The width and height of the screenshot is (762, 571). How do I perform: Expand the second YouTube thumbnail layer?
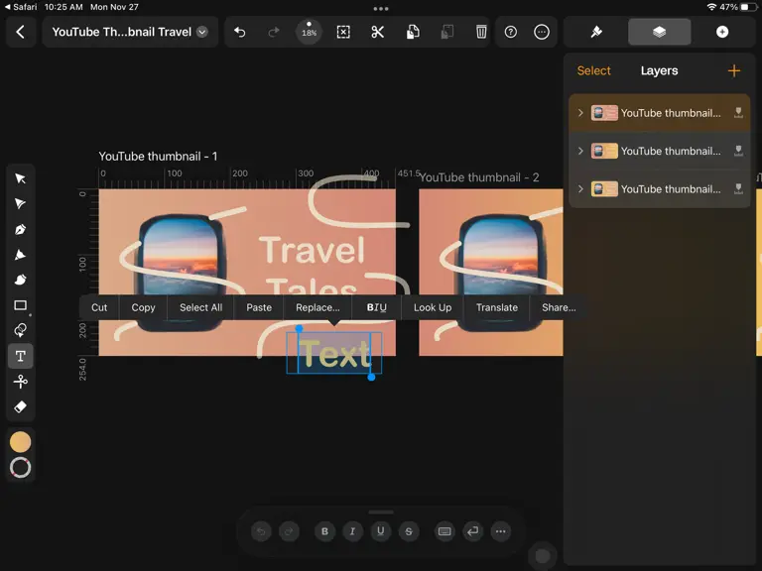pyautogui.click(x=580, y=151)
